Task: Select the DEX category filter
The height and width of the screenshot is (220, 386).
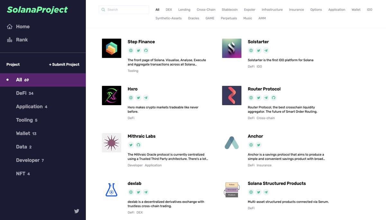Action: (169, 10)
